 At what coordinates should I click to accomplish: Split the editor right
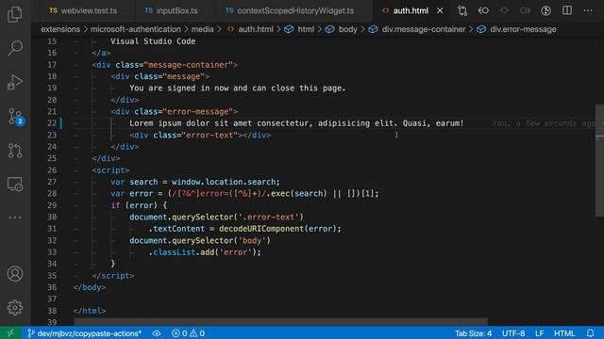[x=567, y=10]
